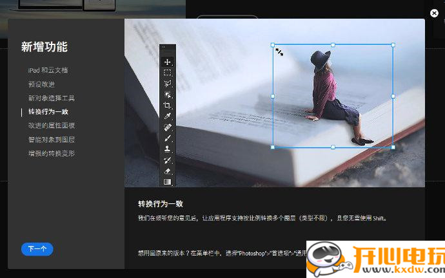Image resolution: width=445 pixels, height=278 pixels.
Task: Click the top-left transform handle
Action: [x=273, y=45]
